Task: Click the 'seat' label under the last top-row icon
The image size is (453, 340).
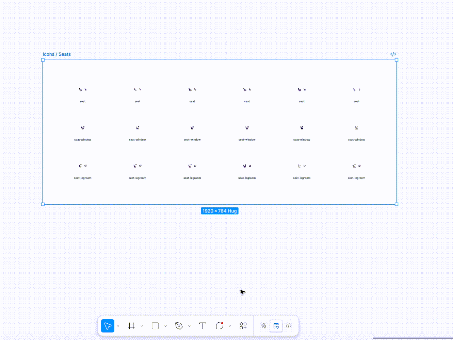Action: tap(357, 101)
